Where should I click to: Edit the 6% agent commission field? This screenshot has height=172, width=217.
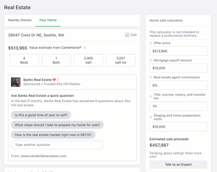click(x=178, y=85)
